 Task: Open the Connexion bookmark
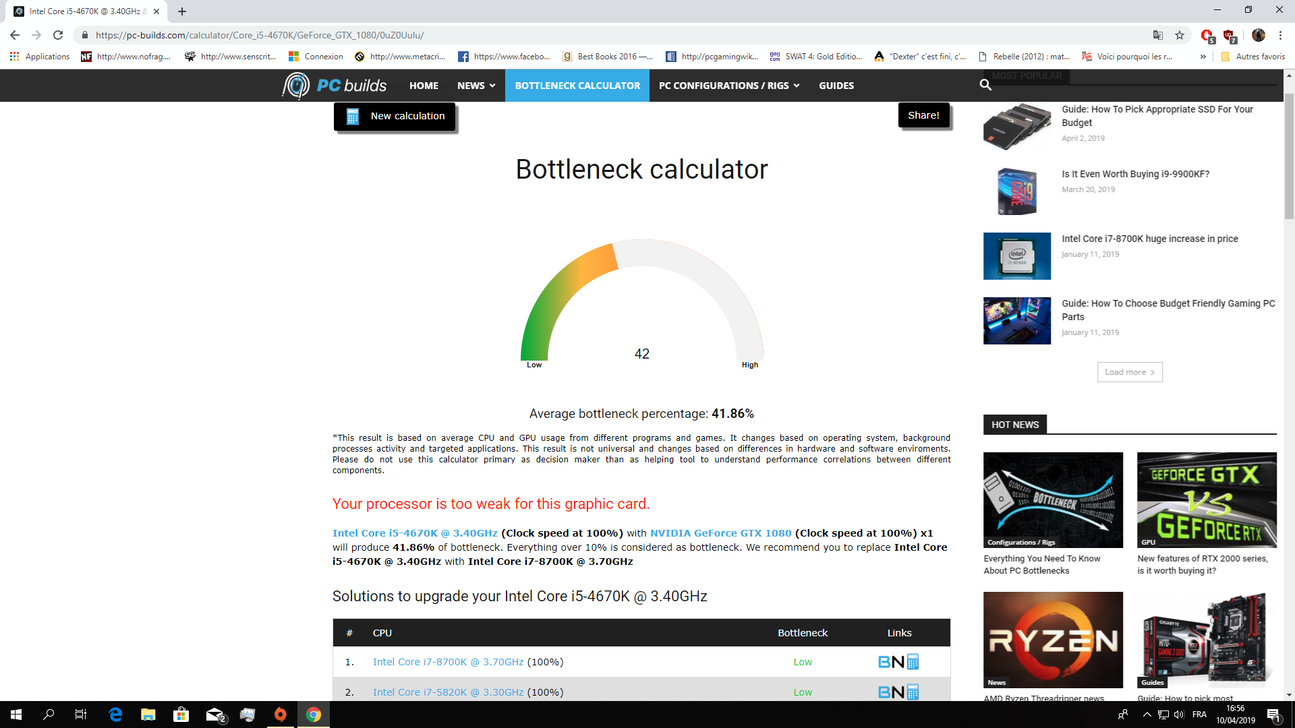(x=316, y=57)
